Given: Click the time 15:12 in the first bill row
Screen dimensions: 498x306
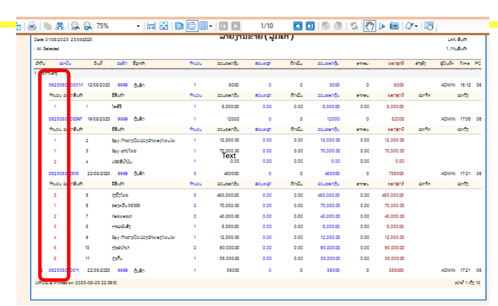Looking at the screenshot, I should (x=465, y=85).
